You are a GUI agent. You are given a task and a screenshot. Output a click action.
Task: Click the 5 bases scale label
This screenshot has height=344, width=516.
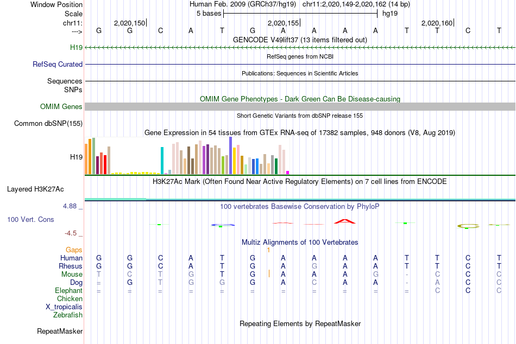pos(209,14)
